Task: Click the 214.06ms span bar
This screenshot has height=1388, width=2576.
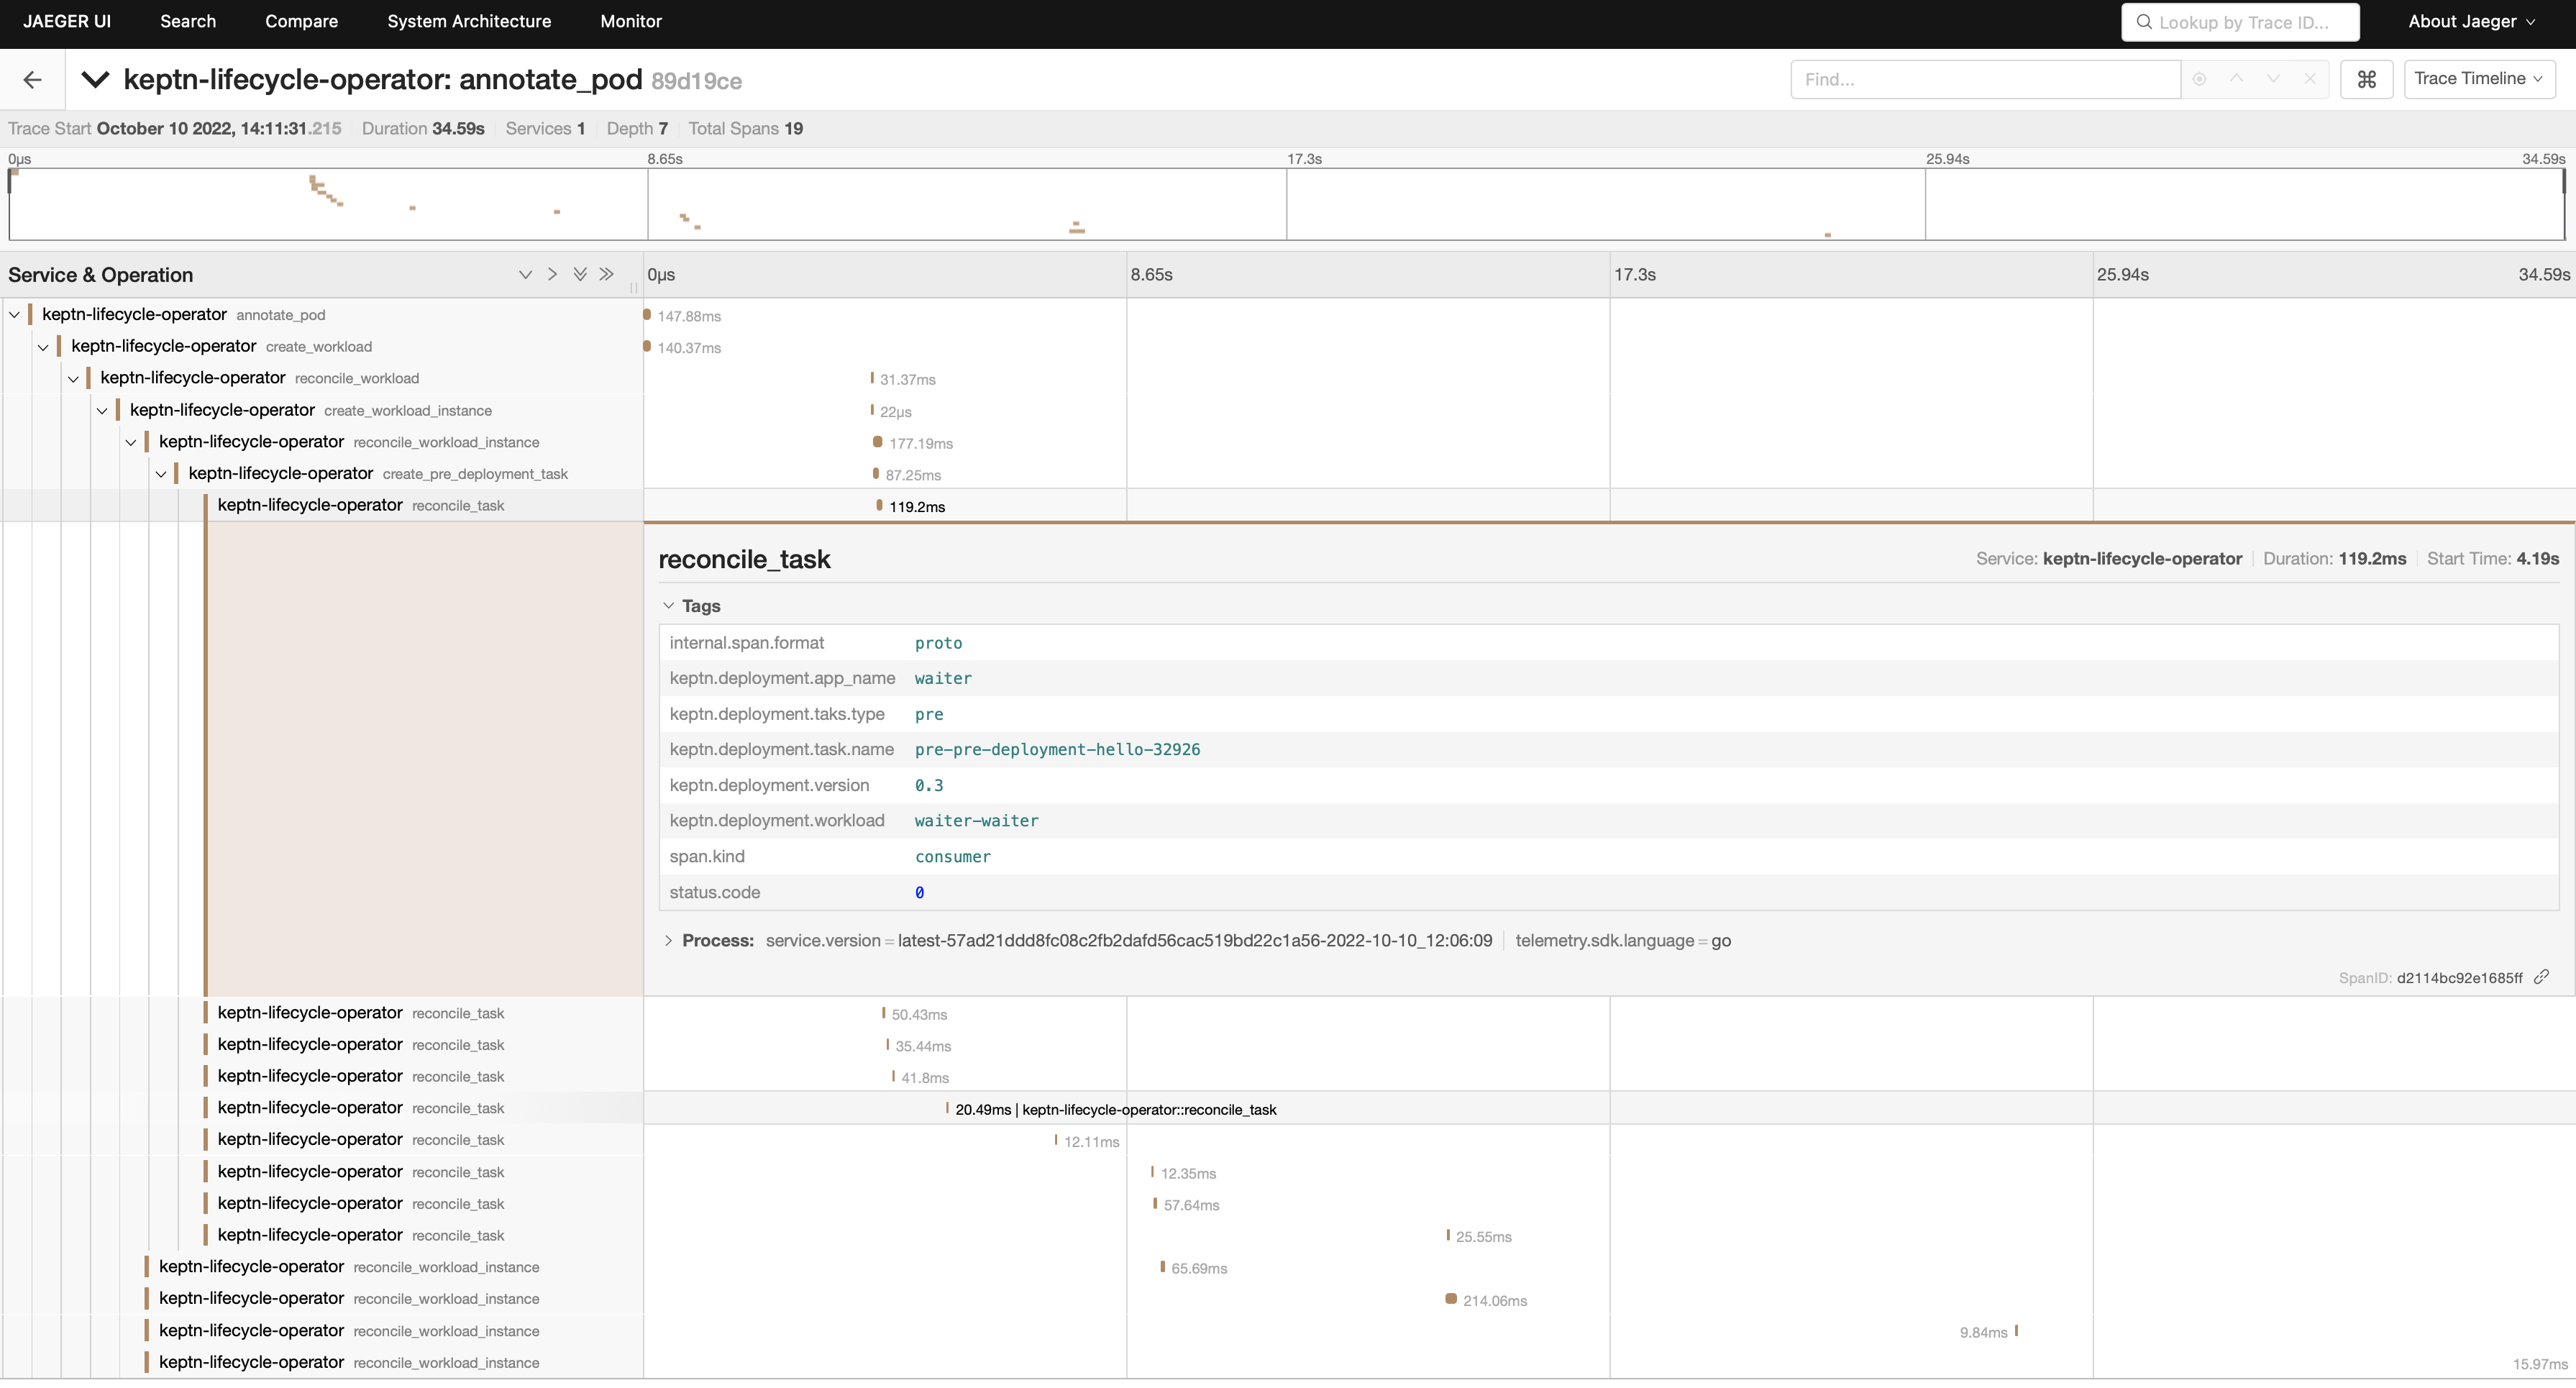Action: click(x=1451, y=1299)
